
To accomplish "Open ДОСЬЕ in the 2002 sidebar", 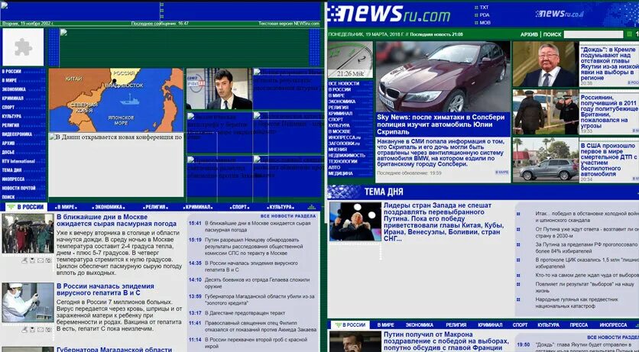I will click(8, 152).
